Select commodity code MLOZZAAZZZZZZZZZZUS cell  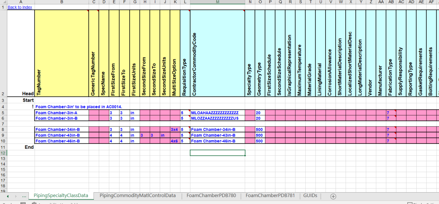coord(217,118)
